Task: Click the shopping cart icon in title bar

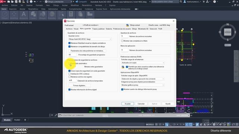Action: point(204,1)
